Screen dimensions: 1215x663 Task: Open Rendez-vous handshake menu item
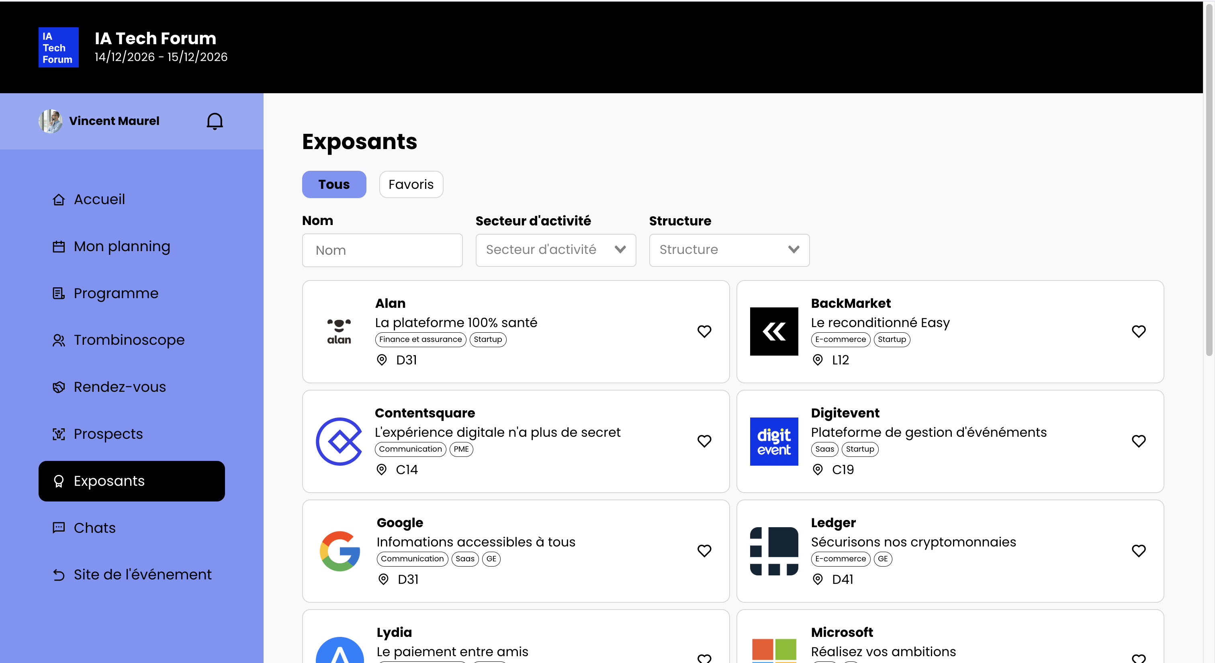tap(119, 387)
